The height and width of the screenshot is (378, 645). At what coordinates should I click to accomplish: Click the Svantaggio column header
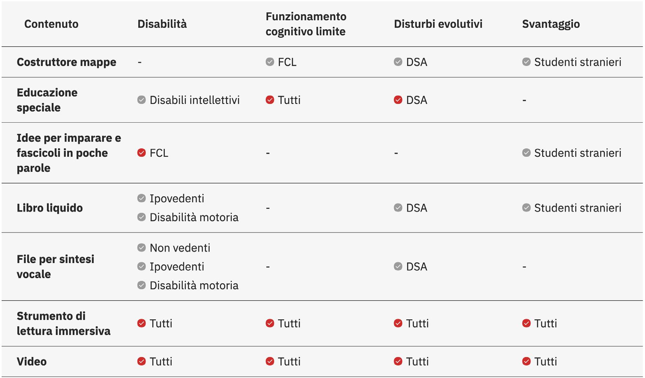551,24
